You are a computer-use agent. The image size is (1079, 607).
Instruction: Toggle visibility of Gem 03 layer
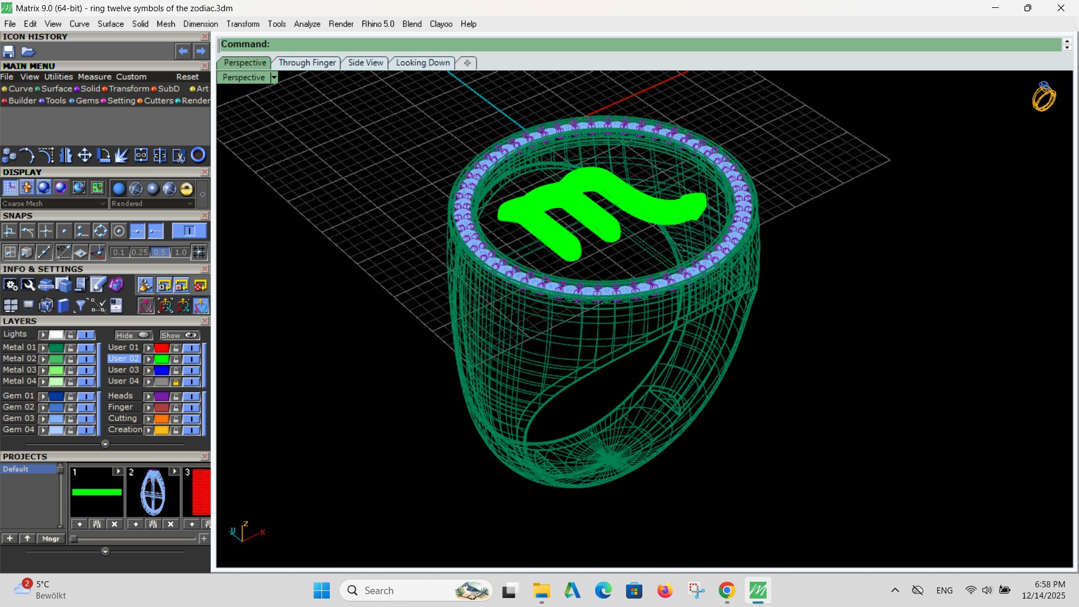click(86, 419)
